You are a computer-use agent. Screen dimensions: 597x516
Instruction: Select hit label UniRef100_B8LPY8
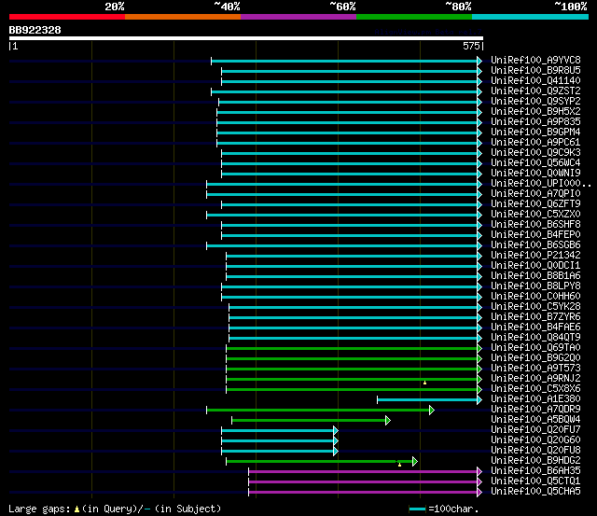click(x=535, y=286)
